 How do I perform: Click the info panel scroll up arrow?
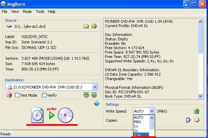(200, 21)
